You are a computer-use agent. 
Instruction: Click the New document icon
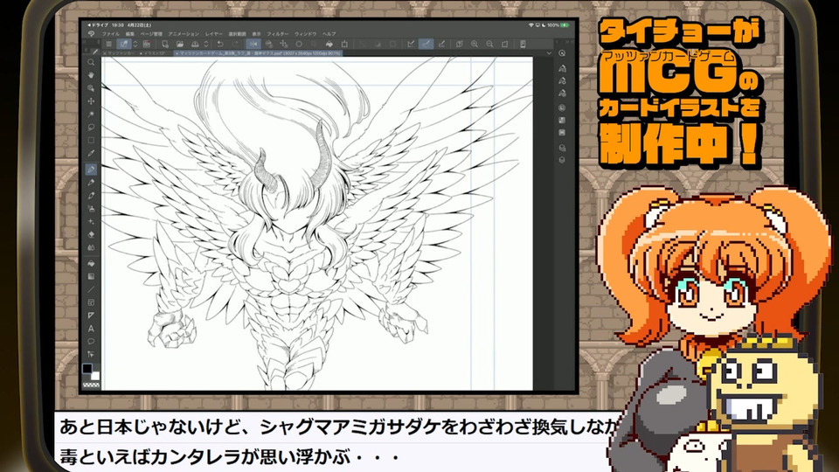click(x=165, y=44)
